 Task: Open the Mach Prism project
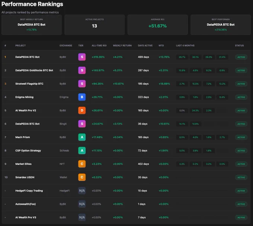pos(23,137)
